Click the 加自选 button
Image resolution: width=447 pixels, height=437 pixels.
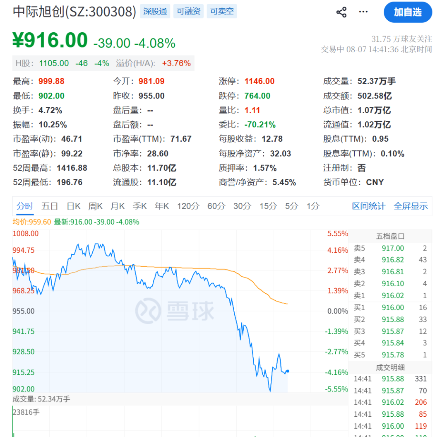pos(408,12)
